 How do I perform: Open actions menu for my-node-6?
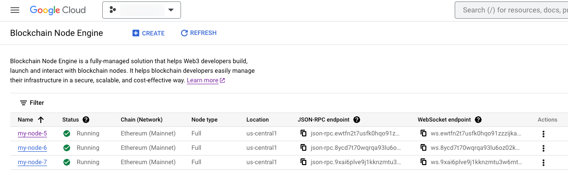pos(543,148)
